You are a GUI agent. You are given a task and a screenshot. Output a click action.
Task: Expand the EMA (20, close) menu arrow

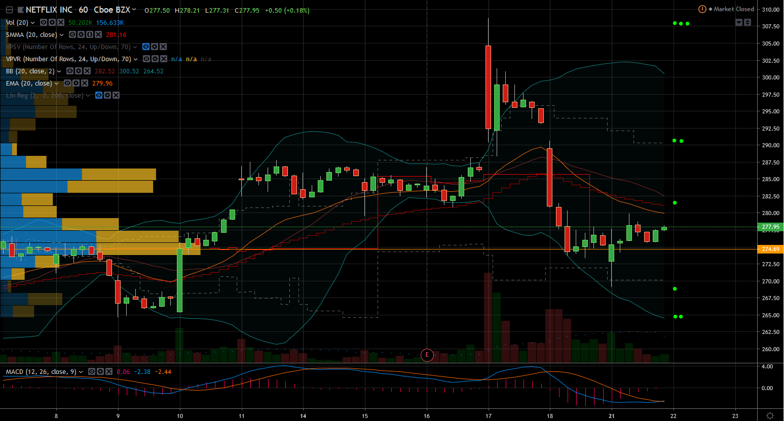point(57,83)
